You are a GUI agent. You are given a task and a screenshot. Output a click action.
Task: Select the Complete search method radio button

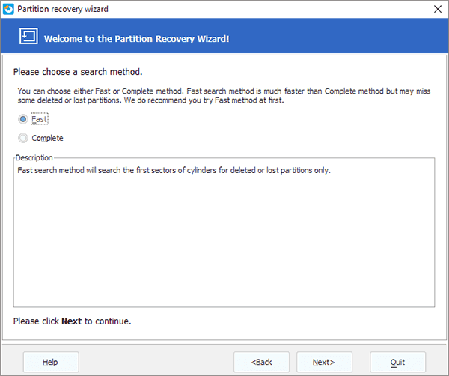point(23,138)
